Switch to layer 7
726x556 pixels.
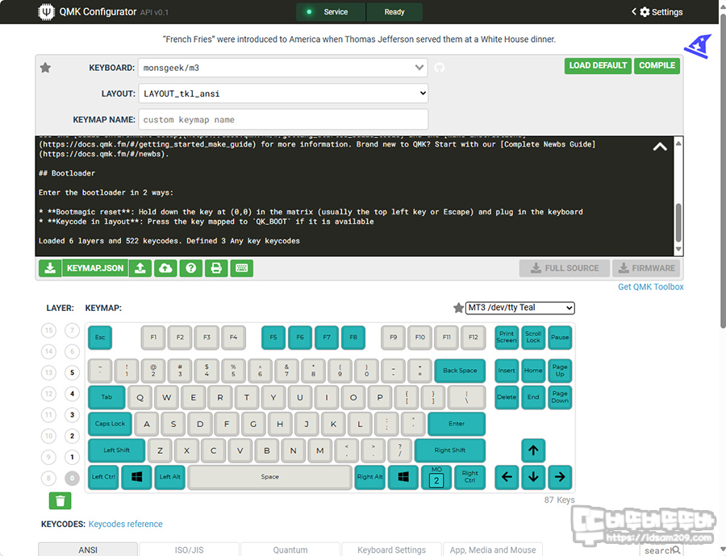click(72, 330)
